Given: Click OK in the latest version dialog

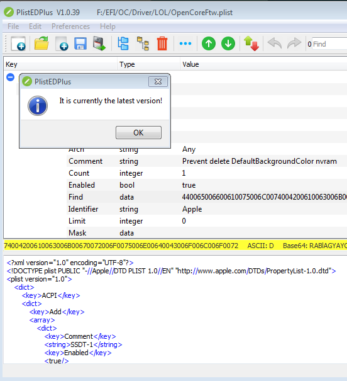Looking at the screenshot, I should [x=138, y=133].
